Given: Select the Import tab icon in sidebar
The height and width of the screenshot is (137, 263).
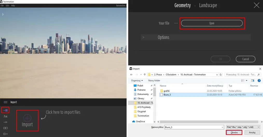Looking at the screenshot, I should [5, 110].
